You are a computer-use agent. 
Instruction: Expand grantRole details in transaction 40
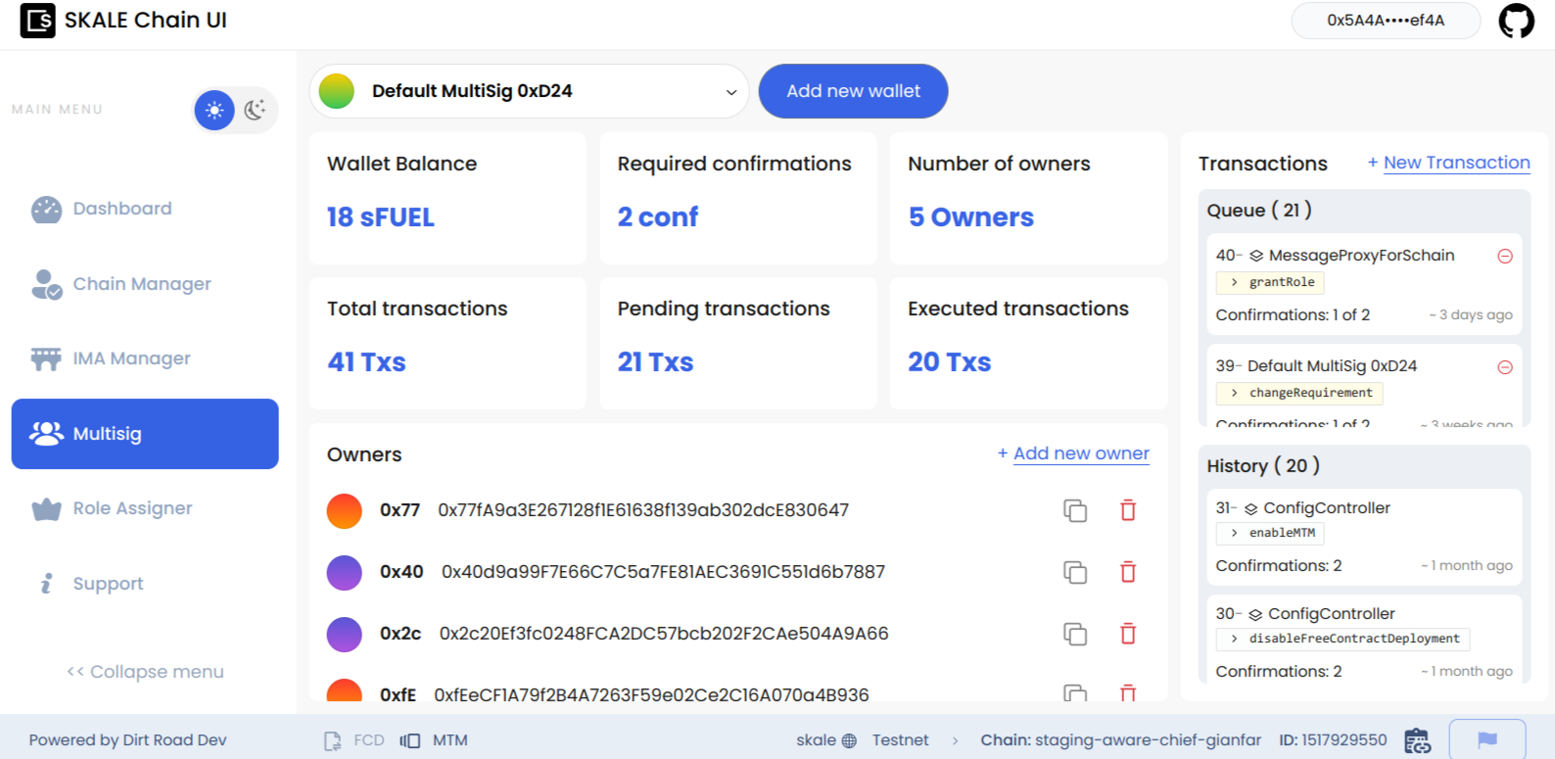[1270, 282]
